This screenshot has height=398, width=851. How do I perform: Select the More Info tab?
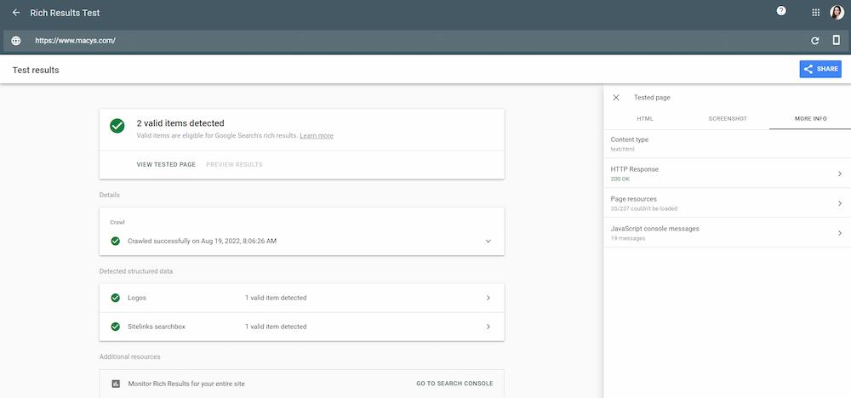810,119
